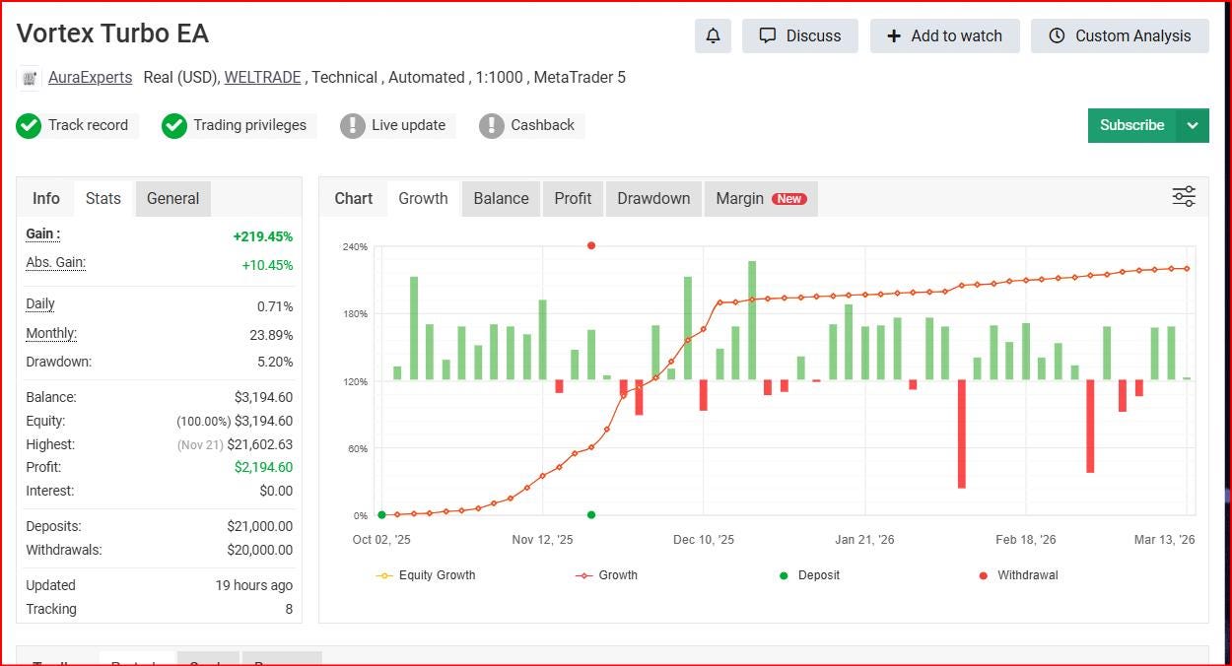Click the red withdrawal marker on chart
The height and width of the screenshot is (666, 1232).
591,245
